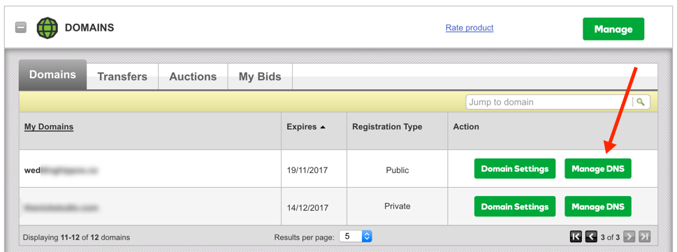Click the Rate product link
677x252 pixels.
point(469,28)
